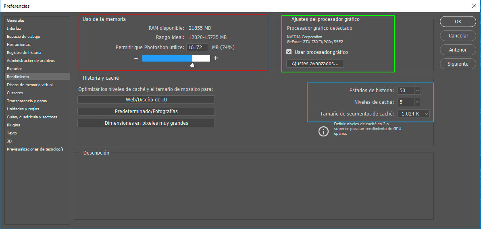
Task: Open Ajustes avanzados graphics settings
Action: coord(315,64)
